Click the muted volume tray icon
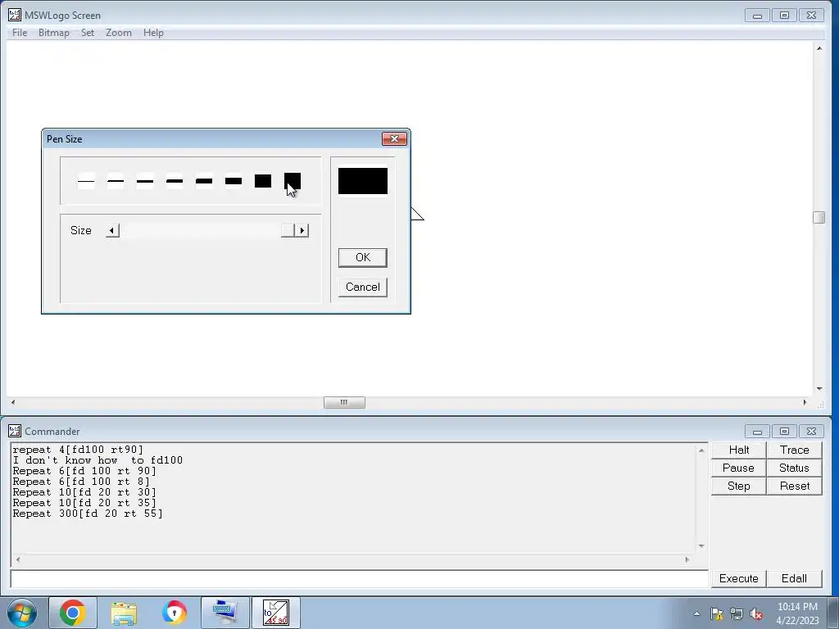Screen dimensions: 839x629 756,613
